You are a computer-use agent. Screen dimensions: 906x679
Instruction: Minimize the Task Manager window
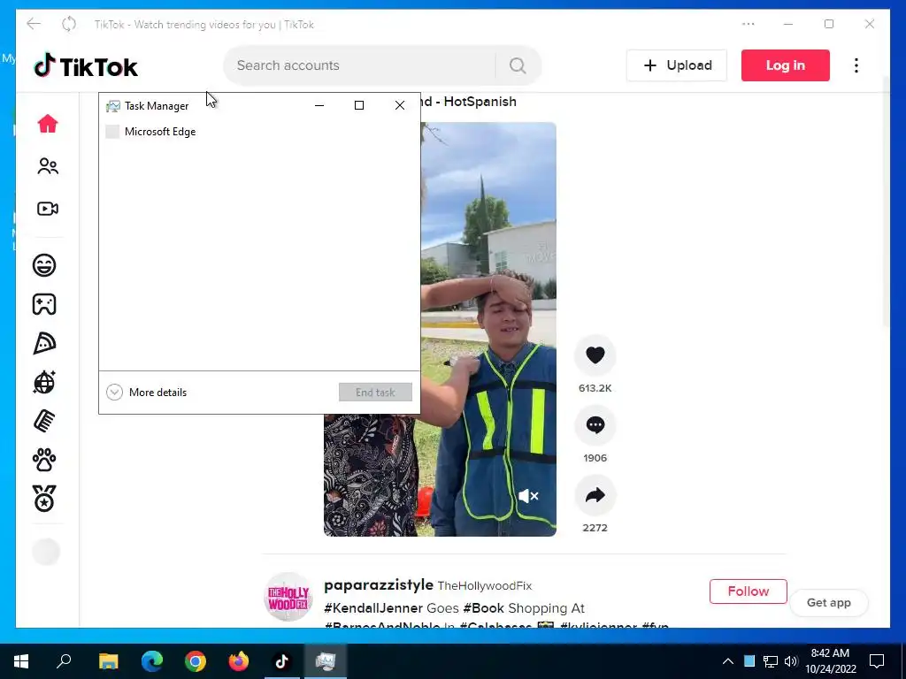click(x=319, y=105)
